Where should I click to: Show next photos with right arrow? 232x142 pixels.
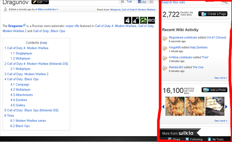pos(226,107)
